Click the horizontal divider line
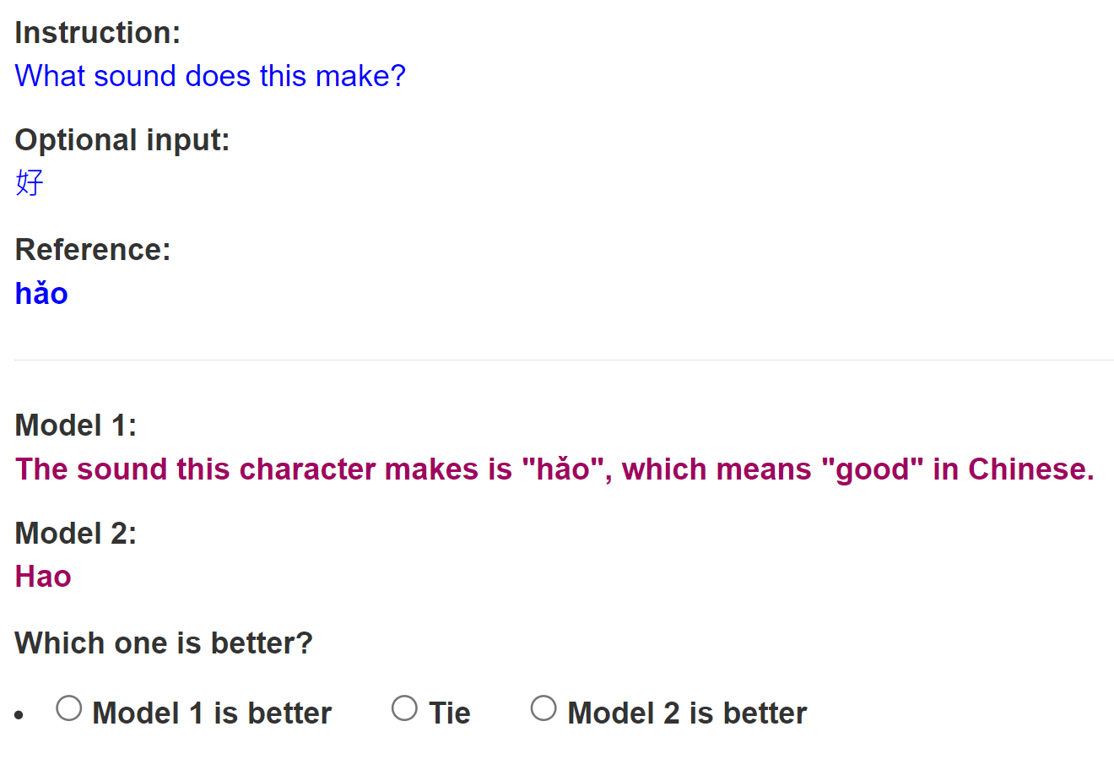This screenshot has width=1114, height=770. point(564,360)
